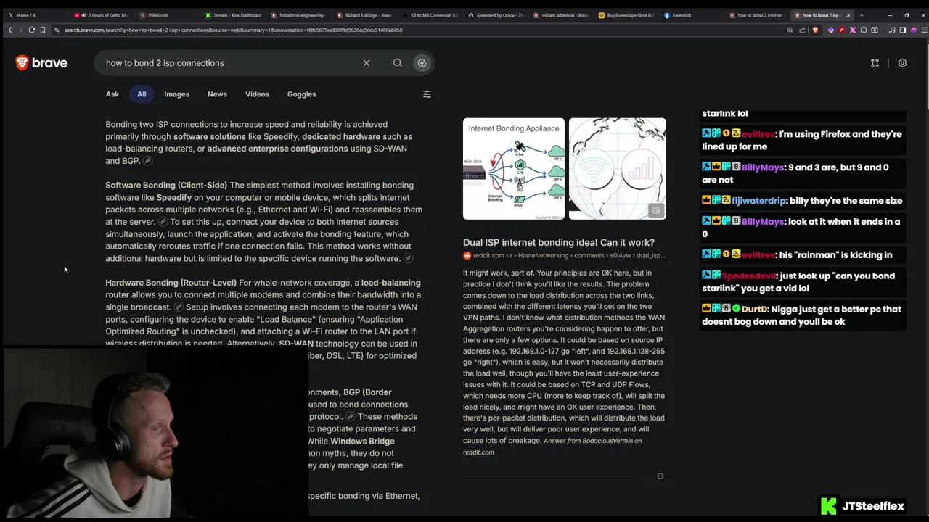Open Brave Search settings gear
This screenshot has width=929, height=522.
[902, 63]
